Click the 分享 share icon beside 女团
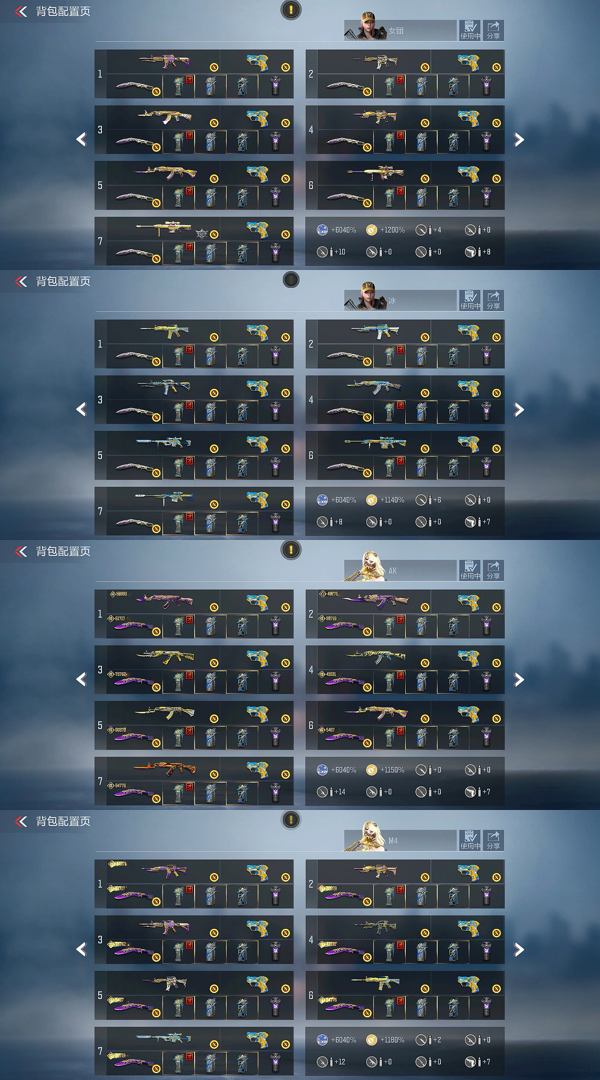The image size is (600, 1080). pos(493,31)
